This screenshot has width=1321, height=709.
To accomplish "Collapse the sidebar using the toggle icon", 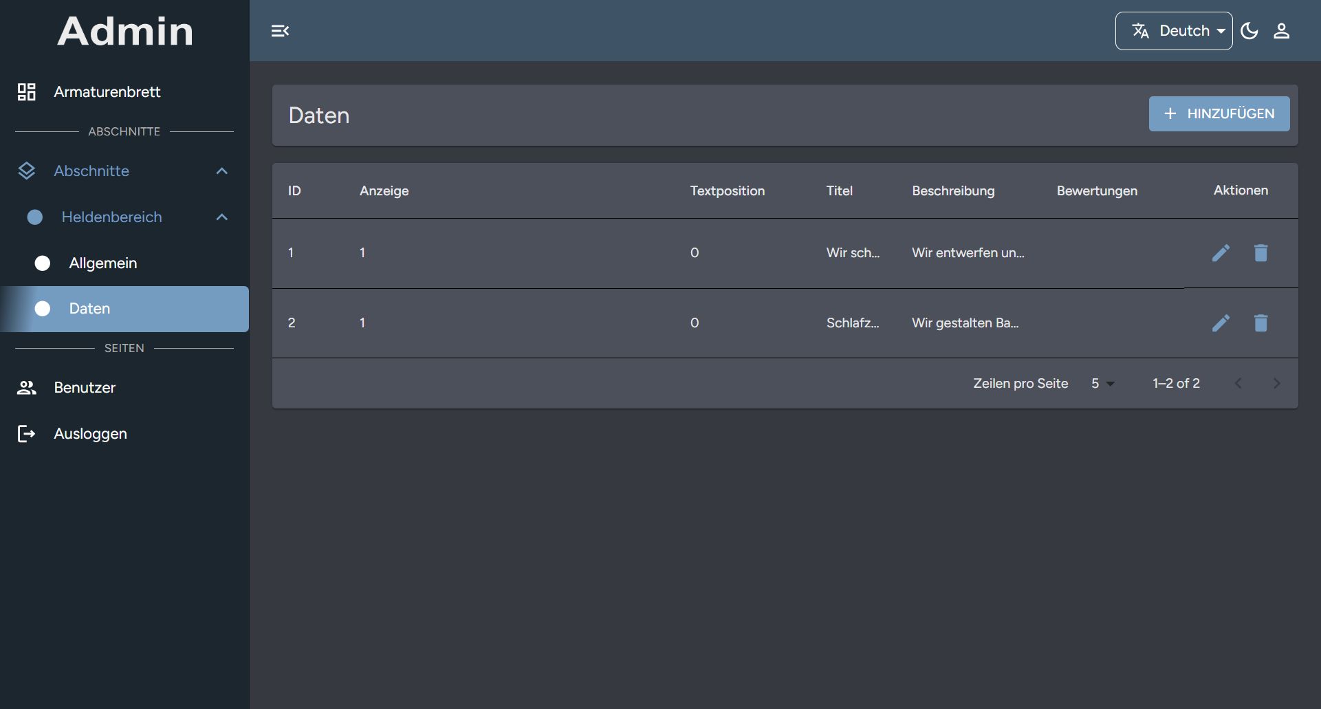I will (279, 30).
